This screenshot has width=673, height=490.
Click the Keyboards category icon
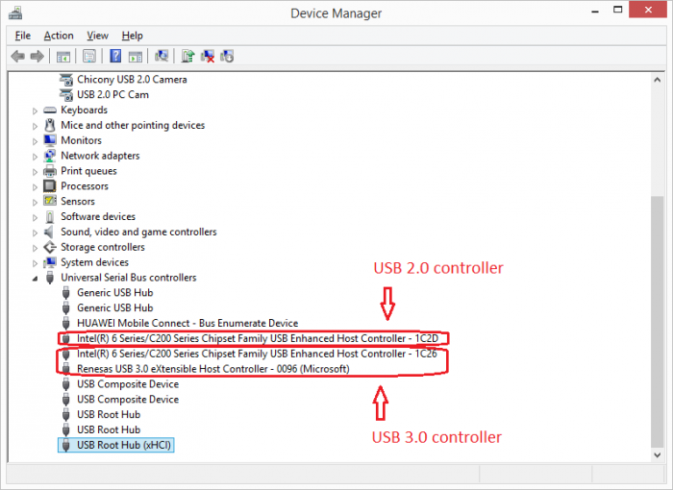tap(50, 110)
